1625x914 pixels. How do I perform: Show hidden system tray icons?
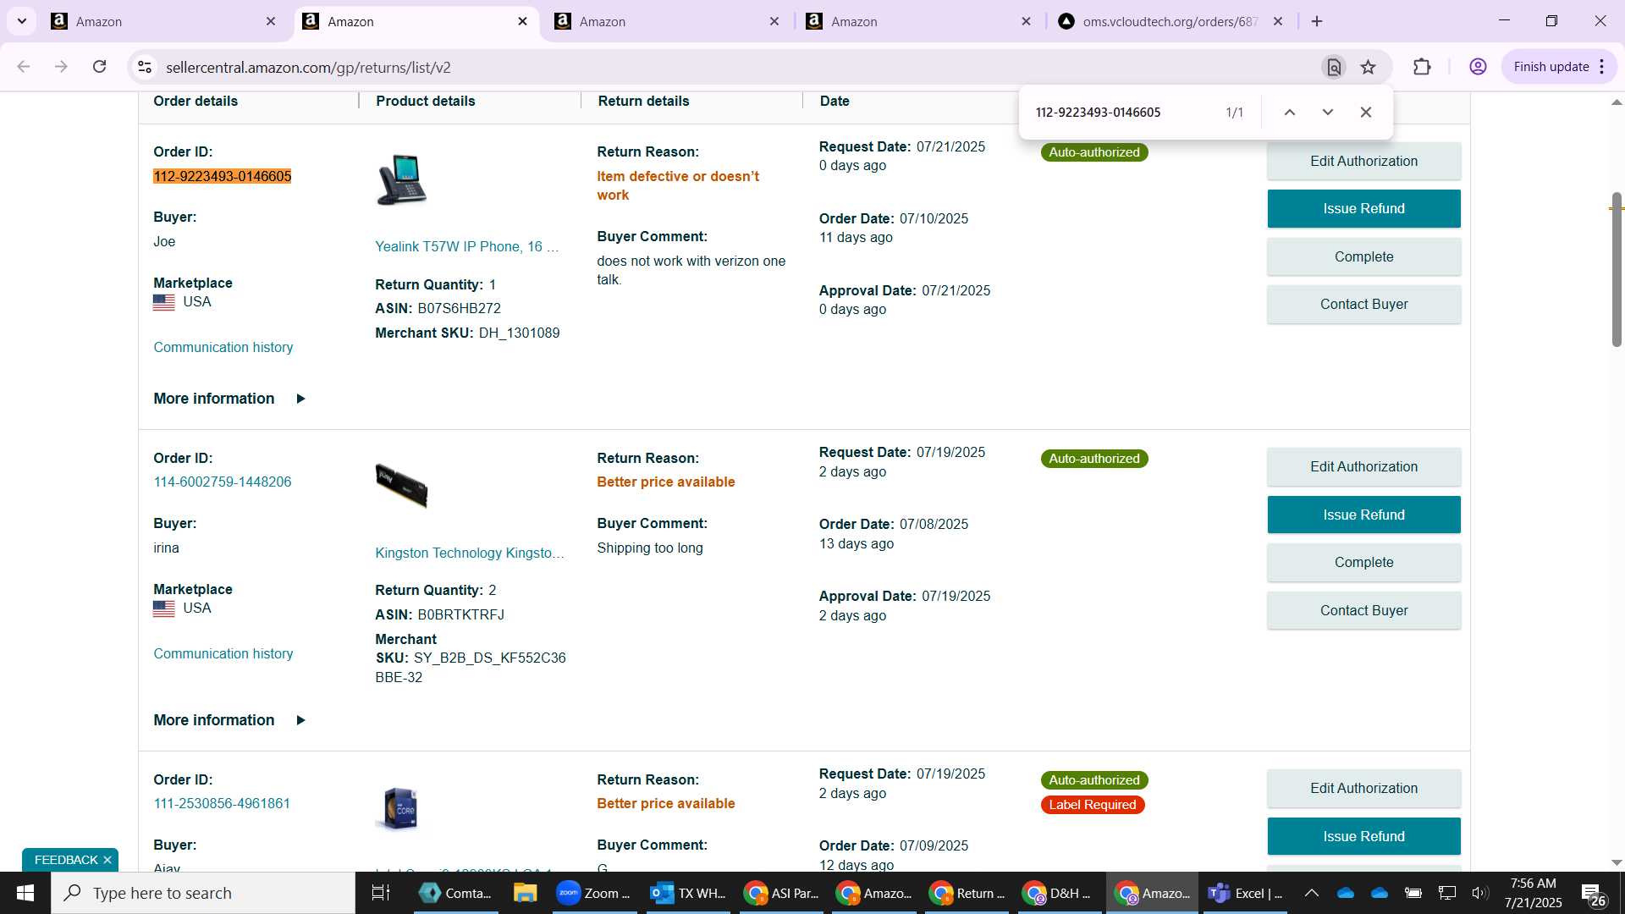(1311, 893)
